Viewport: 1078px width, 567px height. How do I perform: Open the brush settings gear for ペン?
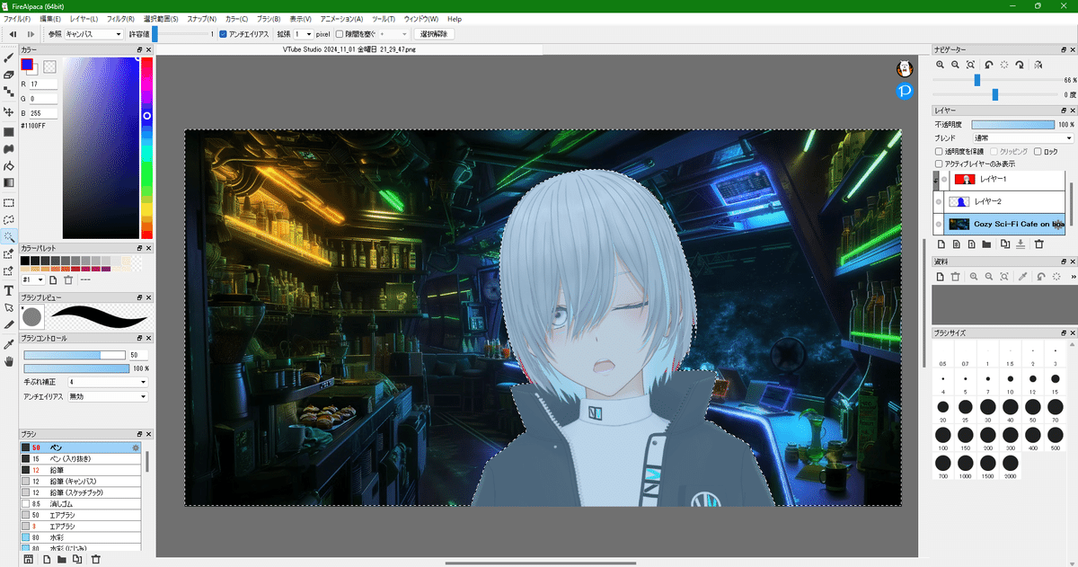coord(136,447)
